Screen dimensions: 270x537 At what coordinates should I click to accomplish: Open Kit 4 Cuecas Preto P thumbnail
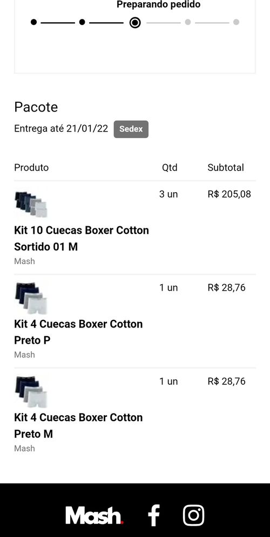(x=31, y=298)
